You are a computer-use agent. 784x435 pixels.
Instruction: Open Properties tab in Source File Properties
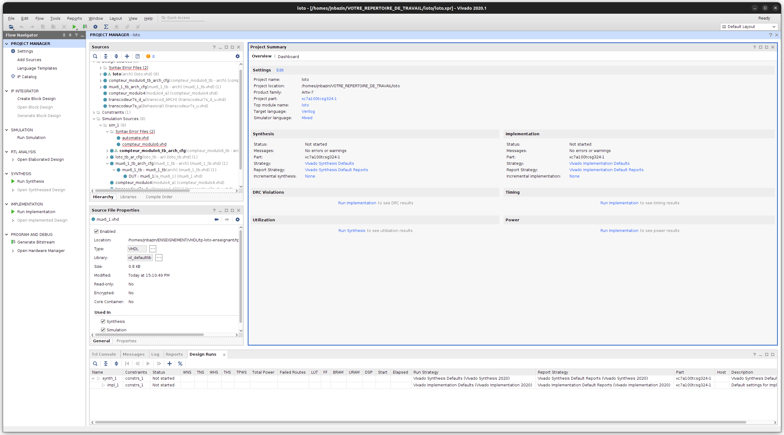tap(126, 341)
